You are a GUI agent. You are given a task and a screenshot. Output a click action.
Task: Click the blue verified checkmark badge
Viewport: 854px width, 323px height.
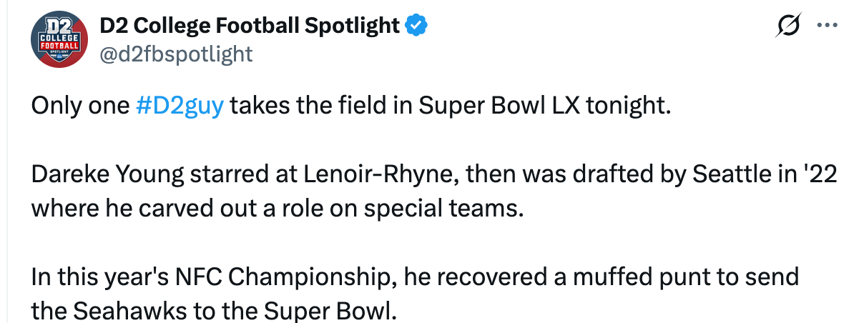[416, 26]
